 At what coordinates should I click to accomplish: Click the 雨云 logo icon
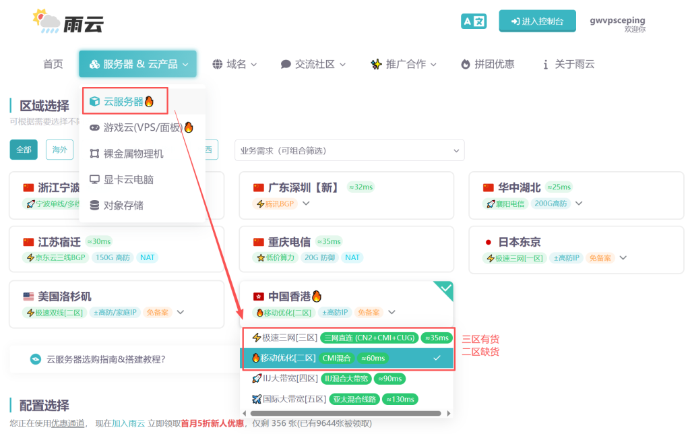click(47, 22)
